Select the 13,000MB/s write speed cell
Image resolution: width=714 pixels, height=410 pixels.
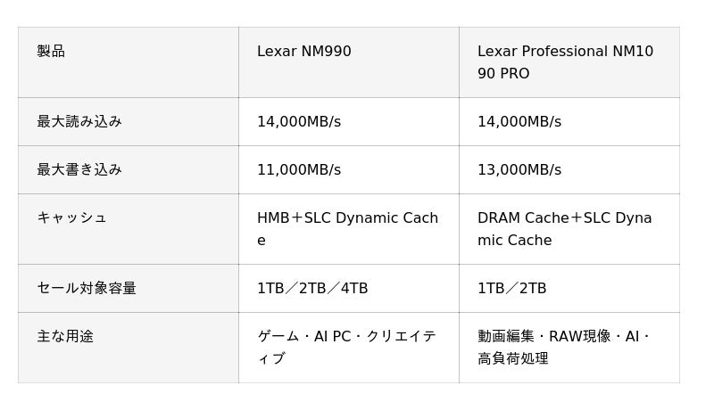point(569,170)
